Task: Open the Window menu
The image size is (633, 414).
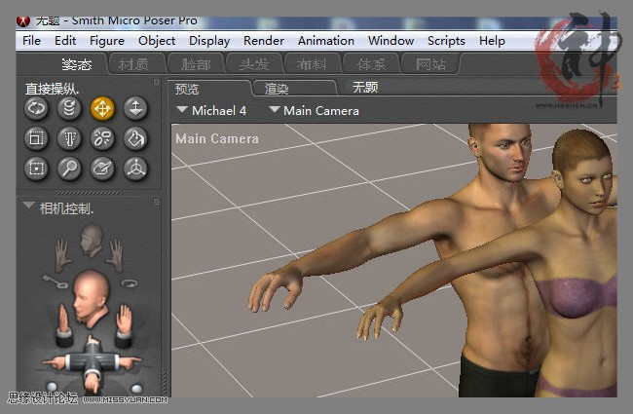Action: pyautogui.click(x=391, y=41)
